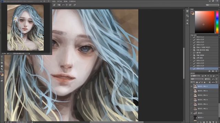Click the History panel tab
Screen dimensions: 220x123
pyautogui.click(x=193, y=35)
